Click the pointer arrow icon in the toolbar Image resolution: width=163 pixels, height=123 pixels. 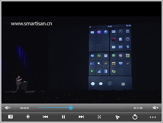117,117
